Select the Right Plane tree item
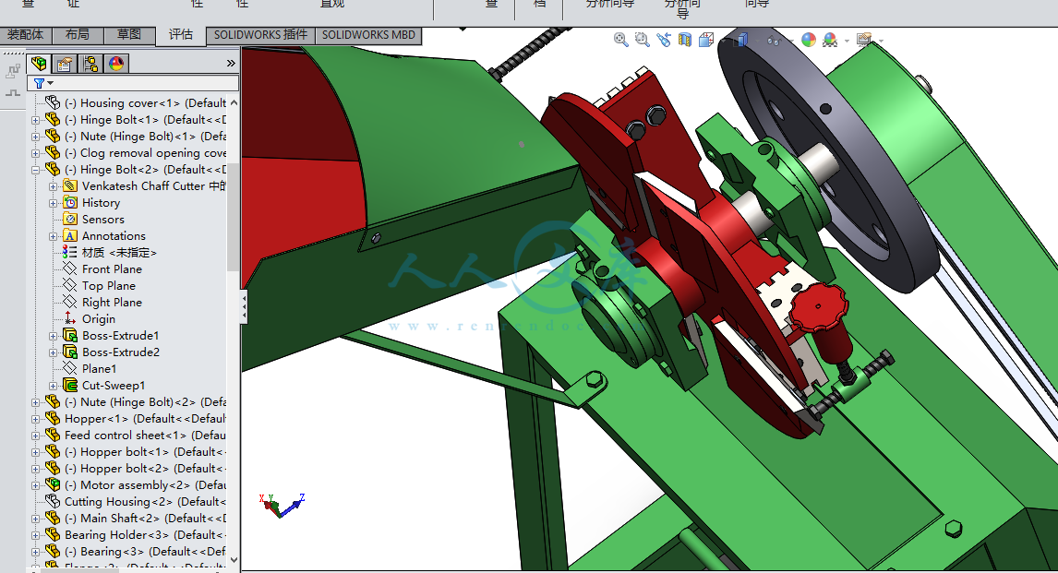1058x573 pixels. click(x=112, y=302)
